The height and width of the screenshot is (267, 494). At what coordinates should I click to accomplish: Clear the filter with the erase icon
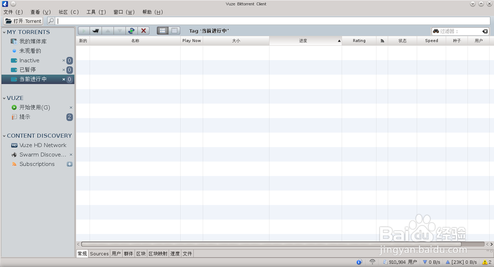(485, 31)
